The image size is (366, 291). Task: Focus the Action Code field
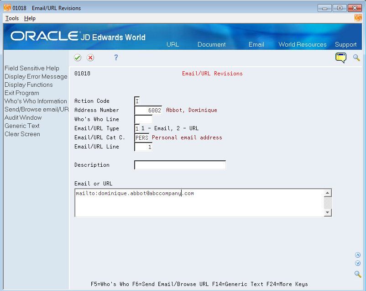pos(137,101)
